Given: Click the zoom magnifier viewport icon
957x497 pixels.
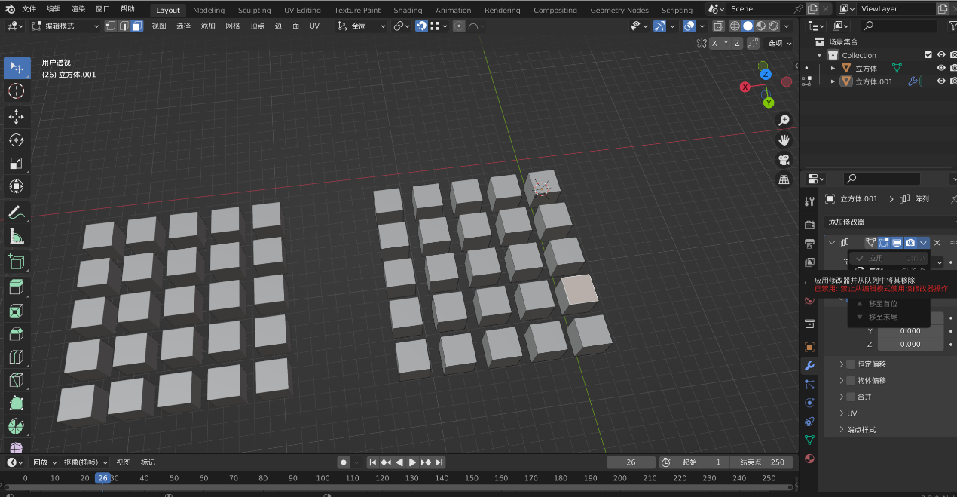Looking at the screenshot, I should (784, 121).
